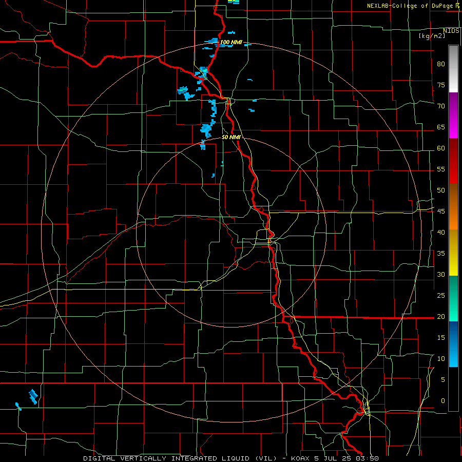This screenshot has height=462, width=462.
Task: Click the "100 NMI" range ring label
Action: pyautogui.click(x=232, y=43)
